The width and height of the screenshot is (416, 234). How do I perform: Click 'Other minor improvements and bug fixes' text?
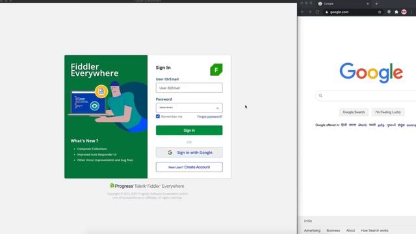click(105, 160)
